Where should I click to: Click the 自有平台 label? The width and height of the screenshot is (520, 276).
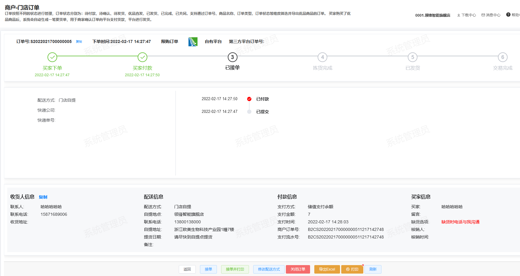[x=213, y=42]
